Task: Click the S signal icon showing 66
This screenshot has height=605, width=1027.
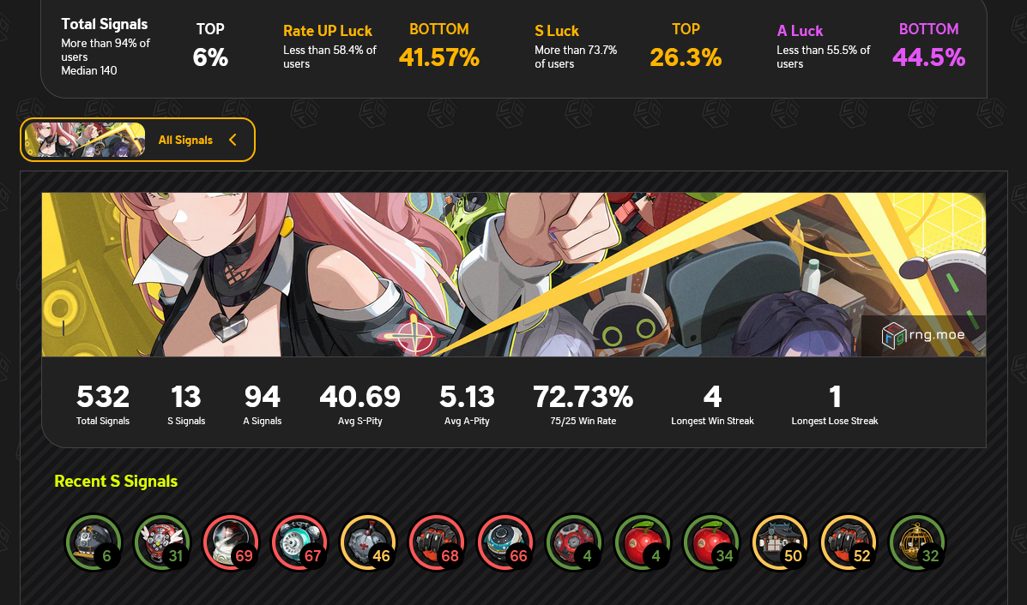Action: point(505,542)
